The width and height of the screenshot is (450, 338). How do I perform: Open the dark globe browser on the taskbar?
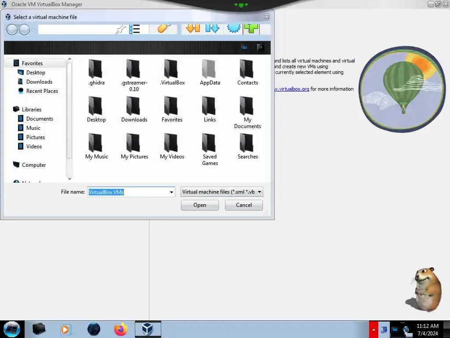pyautogui.click(x=94, y=329)
